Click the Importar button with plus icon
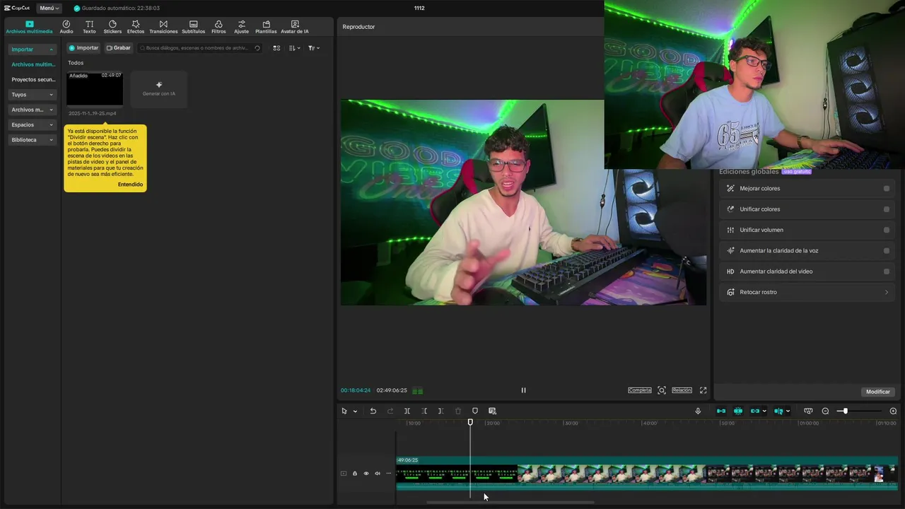905x509 pixels. coord(83,48)
